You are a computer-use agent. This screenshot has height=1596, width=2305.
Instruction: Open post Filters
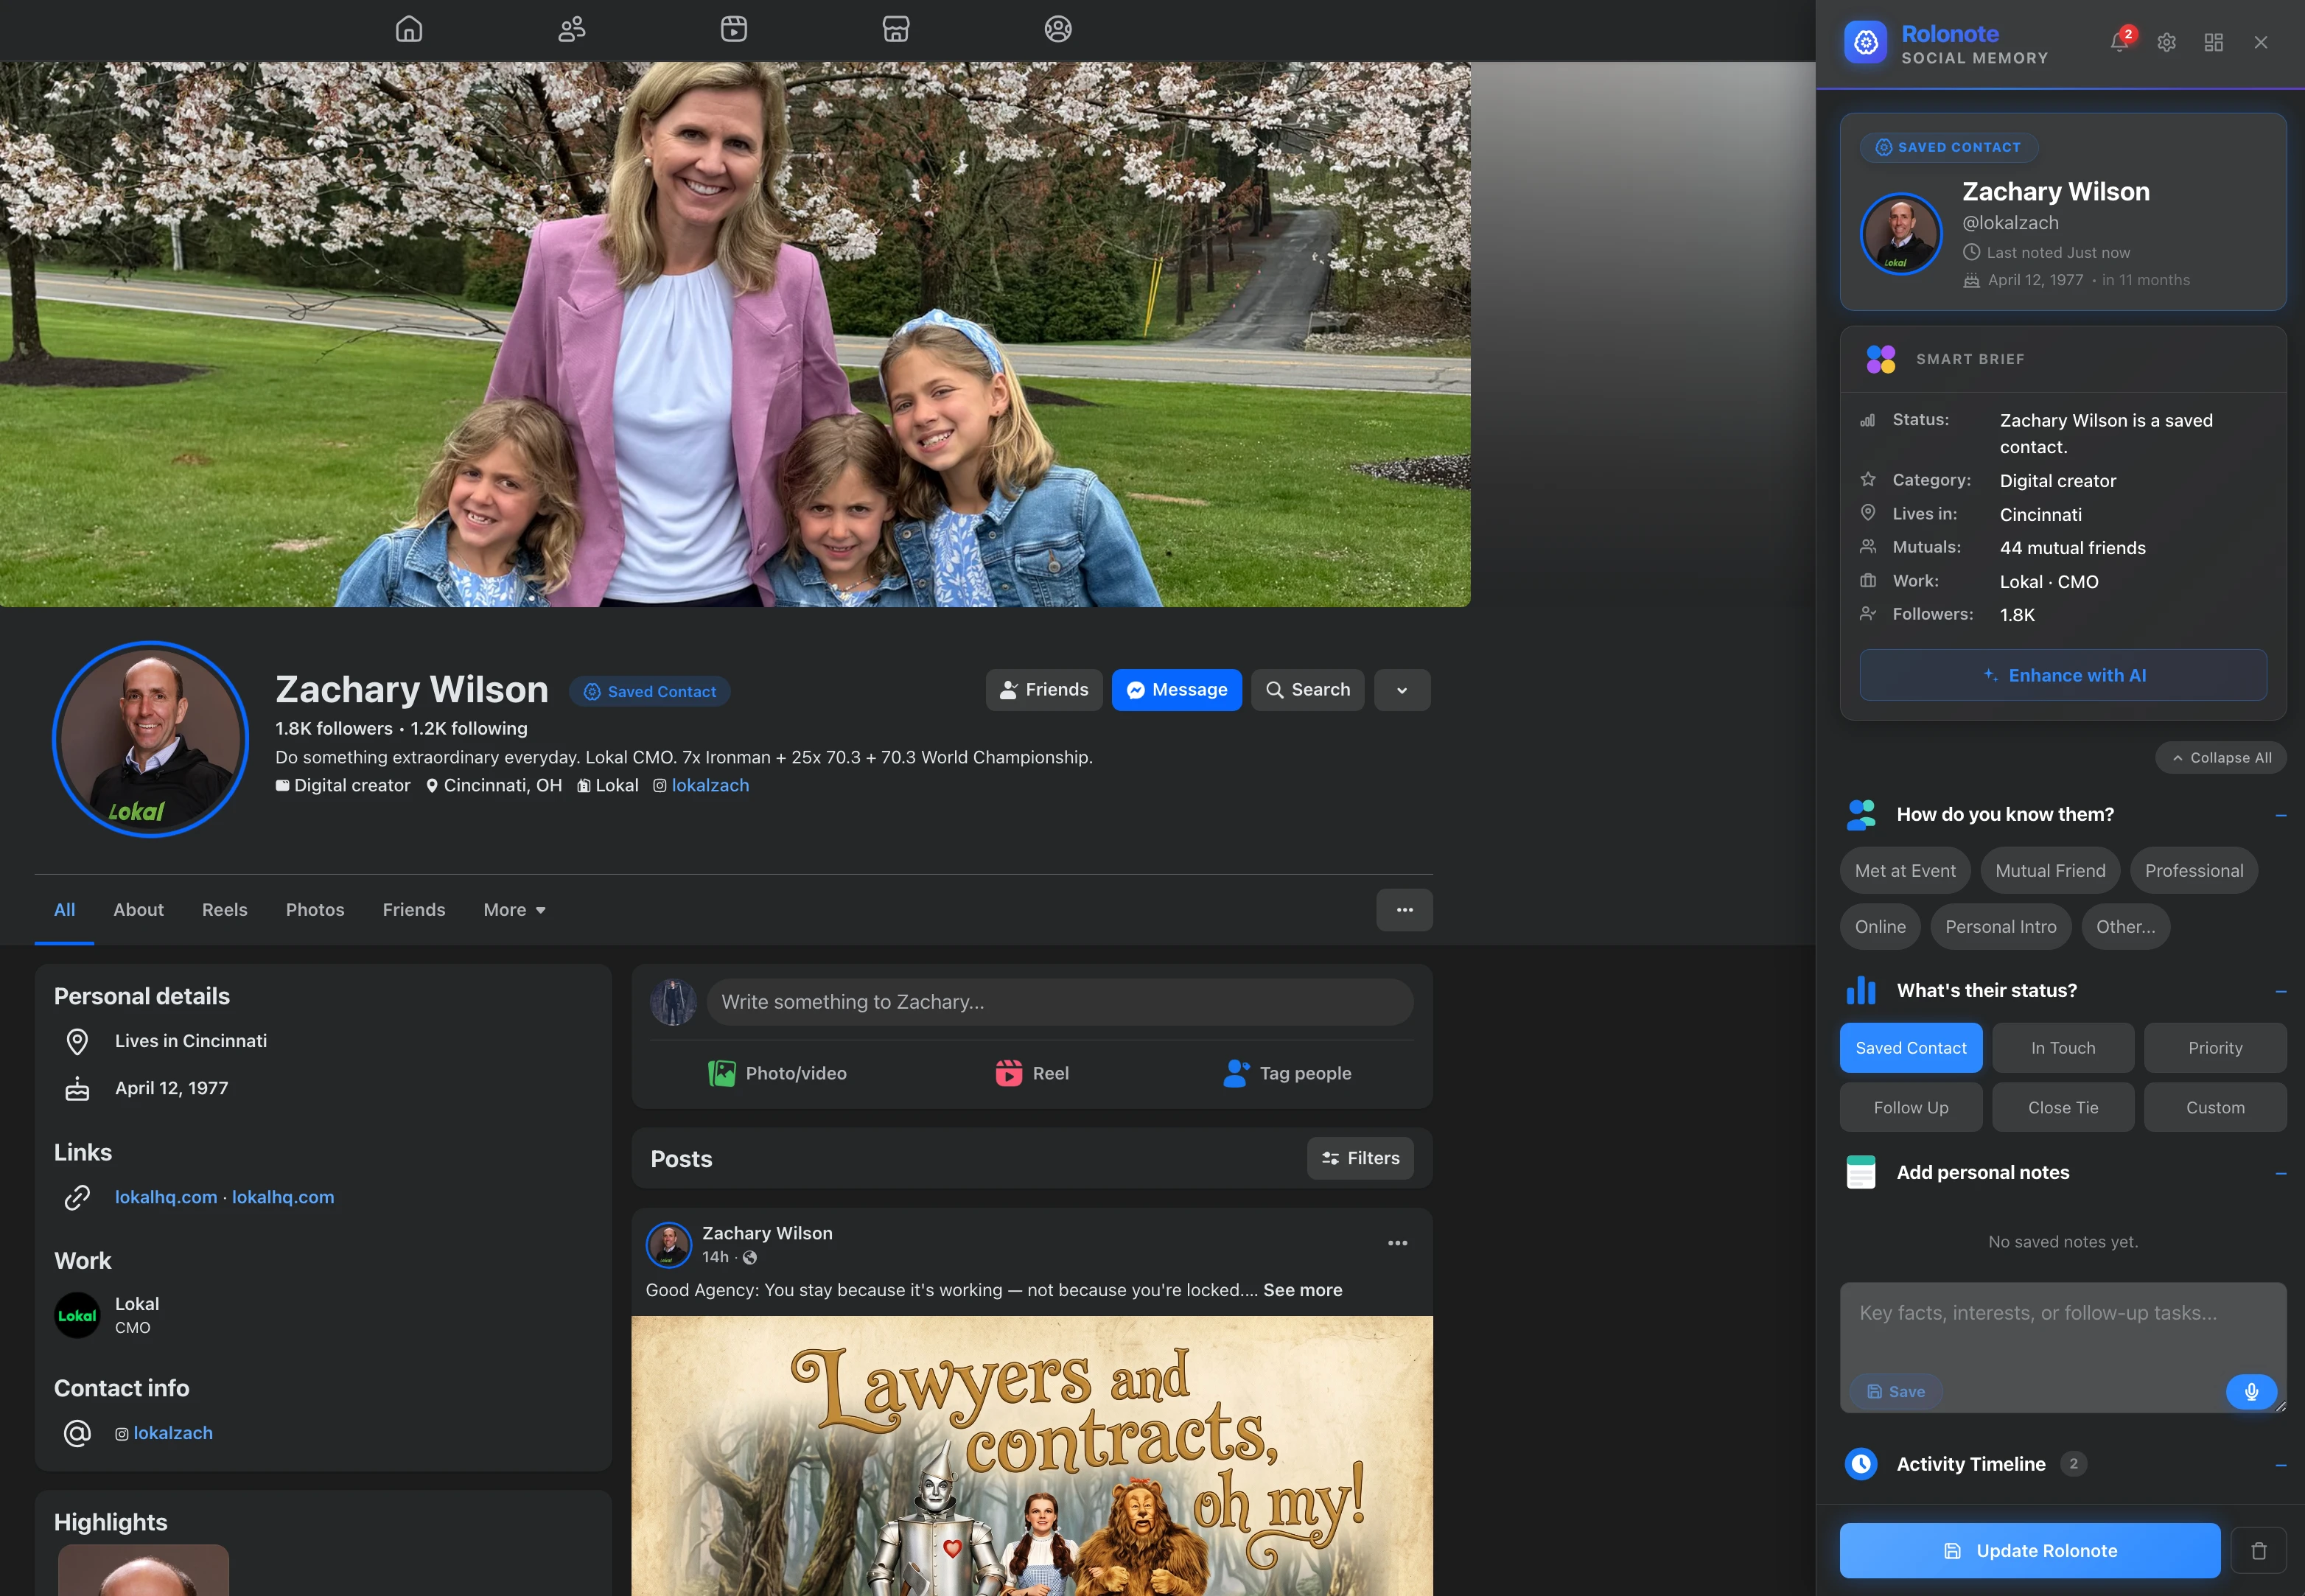1360,1158
